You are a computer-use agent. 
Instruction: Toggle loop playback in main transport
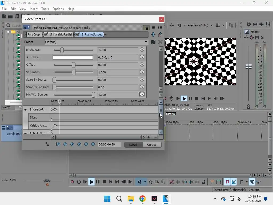79,182
